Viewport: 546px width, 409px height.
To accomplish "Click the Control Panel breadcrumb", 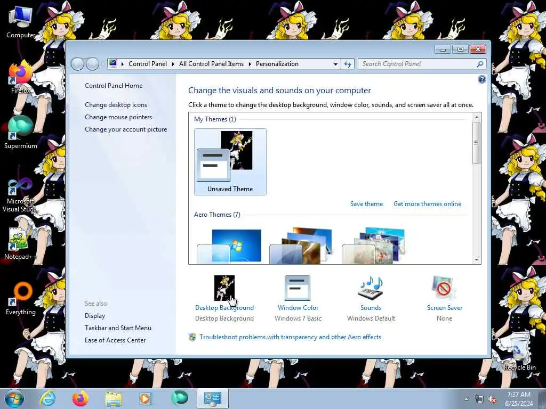I will click(x=148, y=64).
